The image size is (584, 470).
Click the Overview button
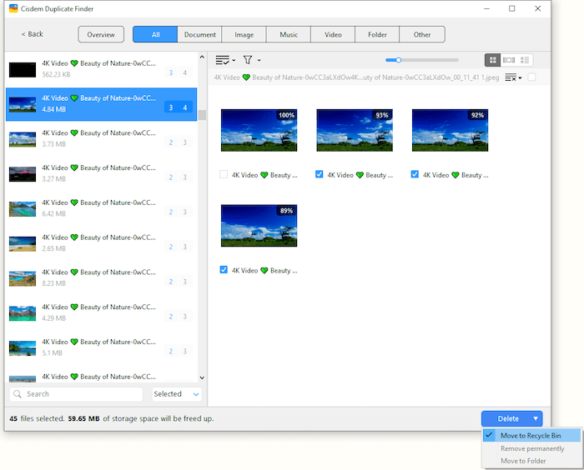(101, 34)
